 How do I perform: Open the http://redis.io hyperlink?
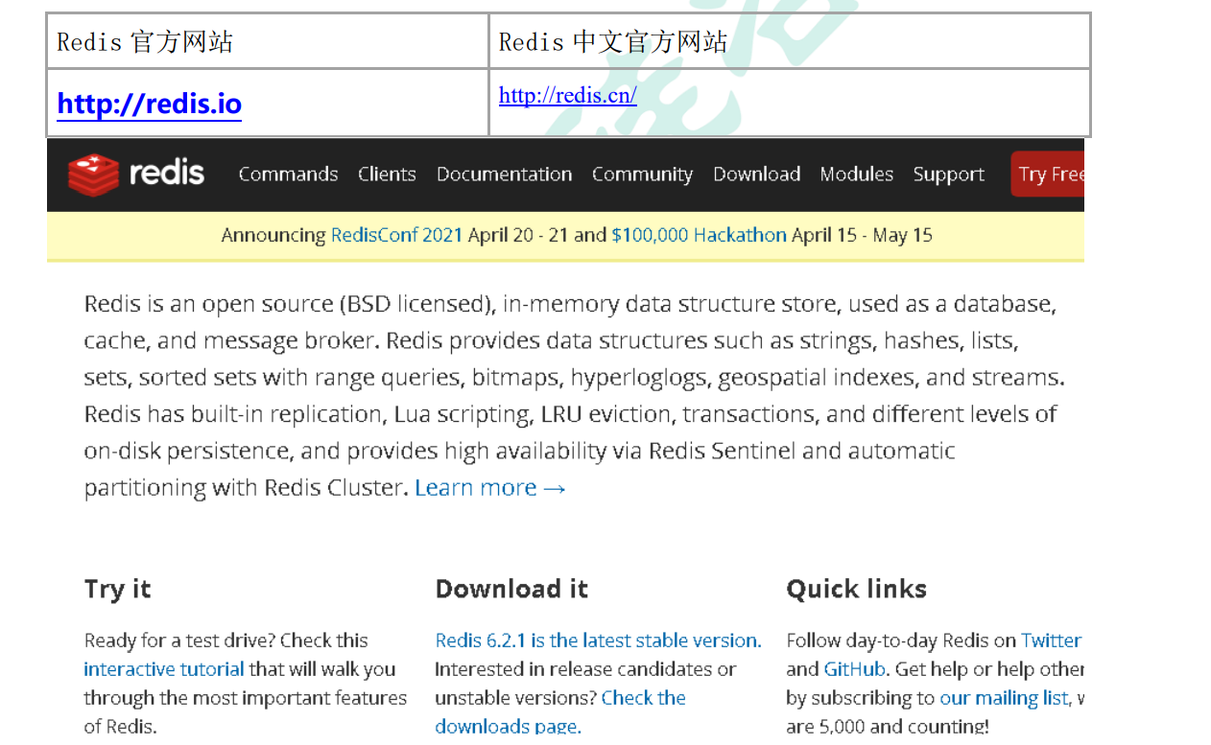(x=150, y=104)
